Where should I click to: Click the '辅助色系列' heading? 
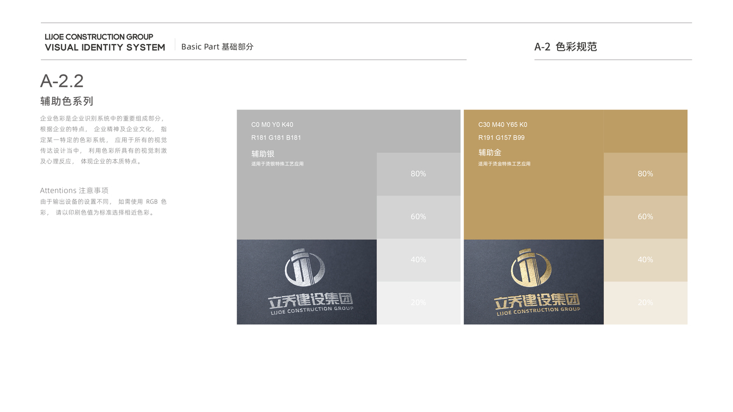(67, 101)
